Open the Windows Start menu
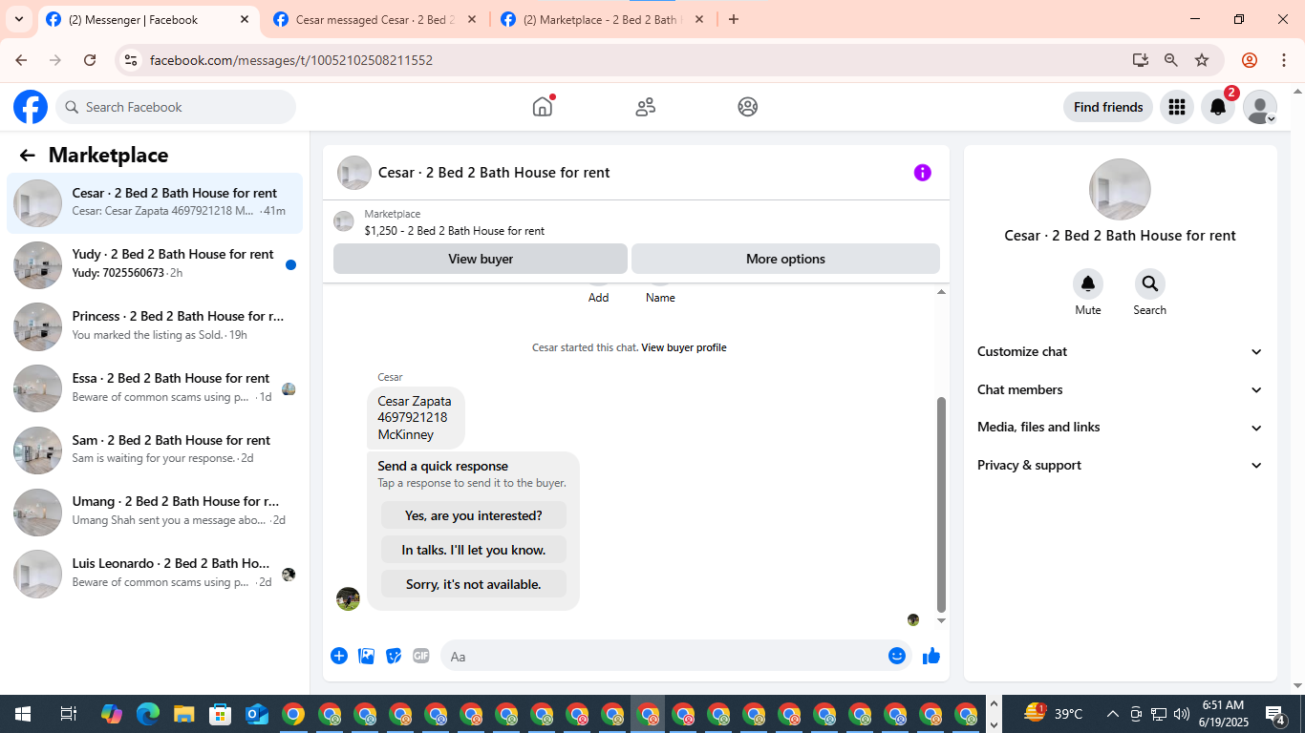The width and height of the screenshot is (1305, 733). point(22,714)
